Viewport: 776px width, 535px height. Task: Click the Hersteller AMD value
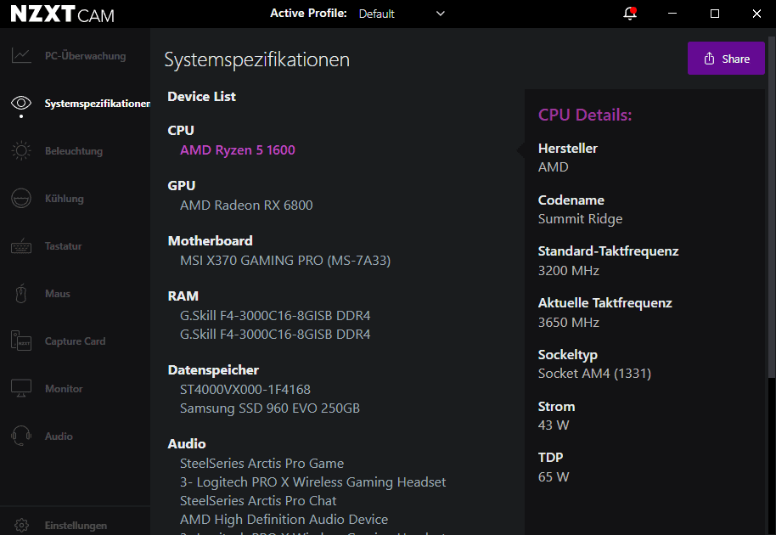pyautogui.click(x=553, y=167)
